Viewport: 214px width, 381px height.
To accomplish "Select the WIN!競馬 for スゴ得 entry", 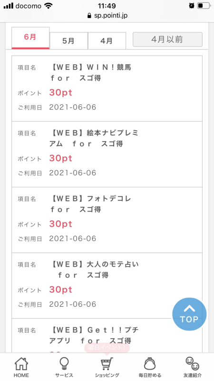I will coord(107,89).
